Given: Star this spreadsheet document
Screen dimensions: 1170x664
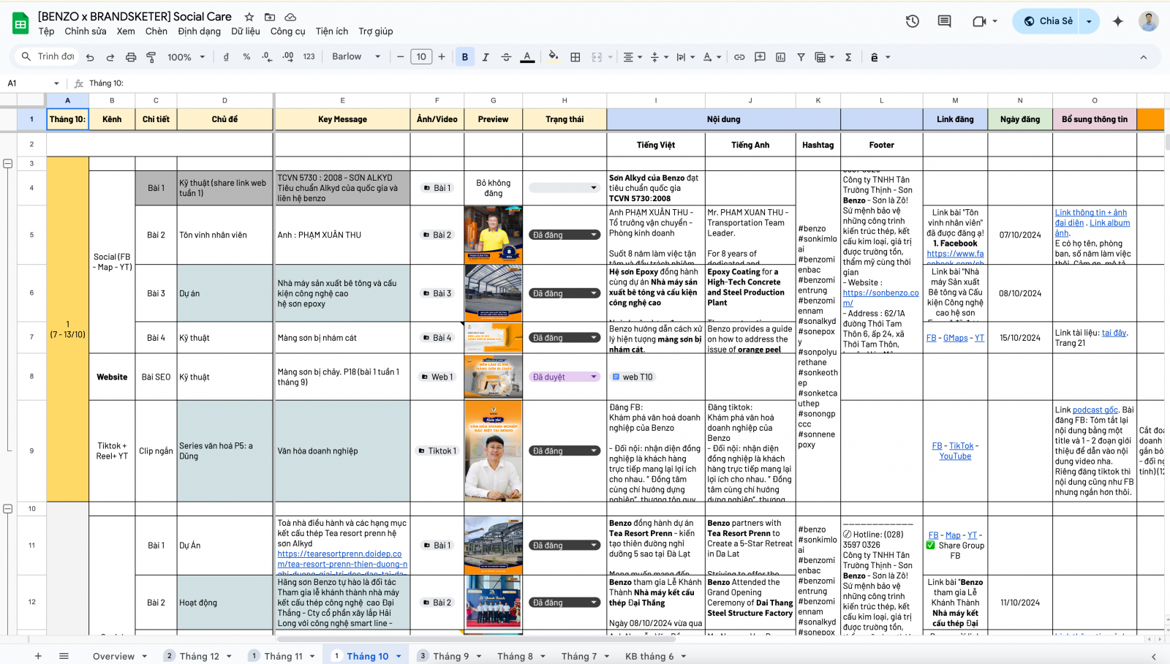Looking at the screenshot, I should coord(249,17).
